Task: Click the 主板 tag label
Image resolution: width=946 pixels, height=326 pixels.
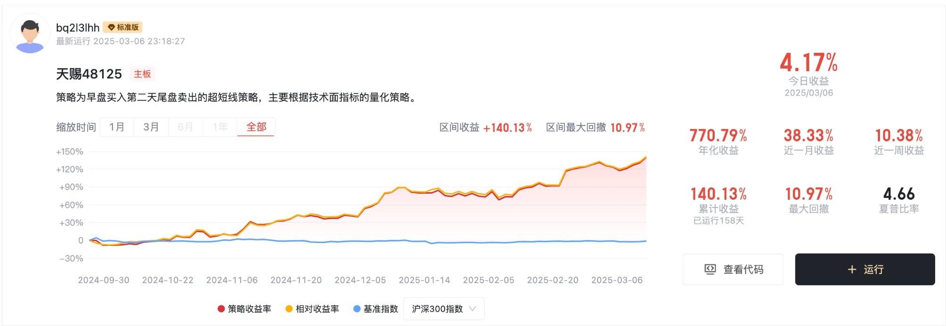Action: tap(142, 74)
